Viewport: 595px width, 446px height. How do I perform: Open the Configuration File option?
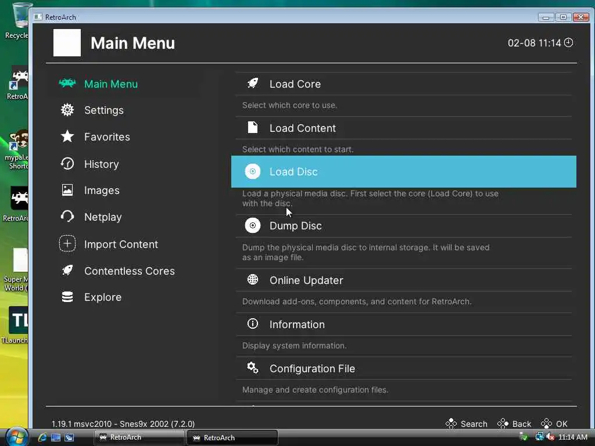[x=404, y=368]
